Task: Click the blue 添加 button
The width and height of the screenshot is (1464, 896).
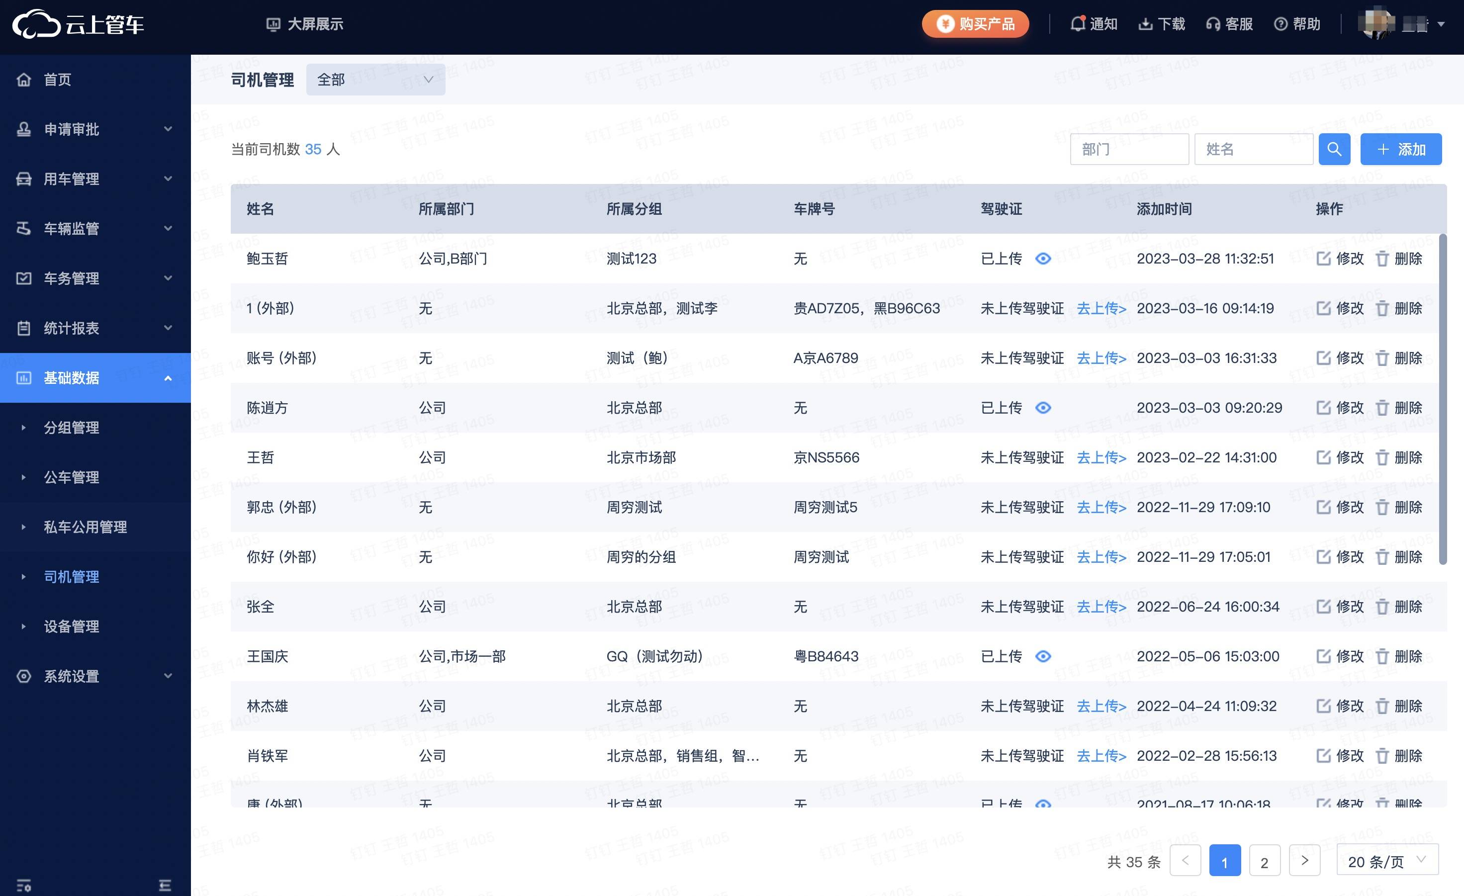Action: click(x=1401, y=149)
